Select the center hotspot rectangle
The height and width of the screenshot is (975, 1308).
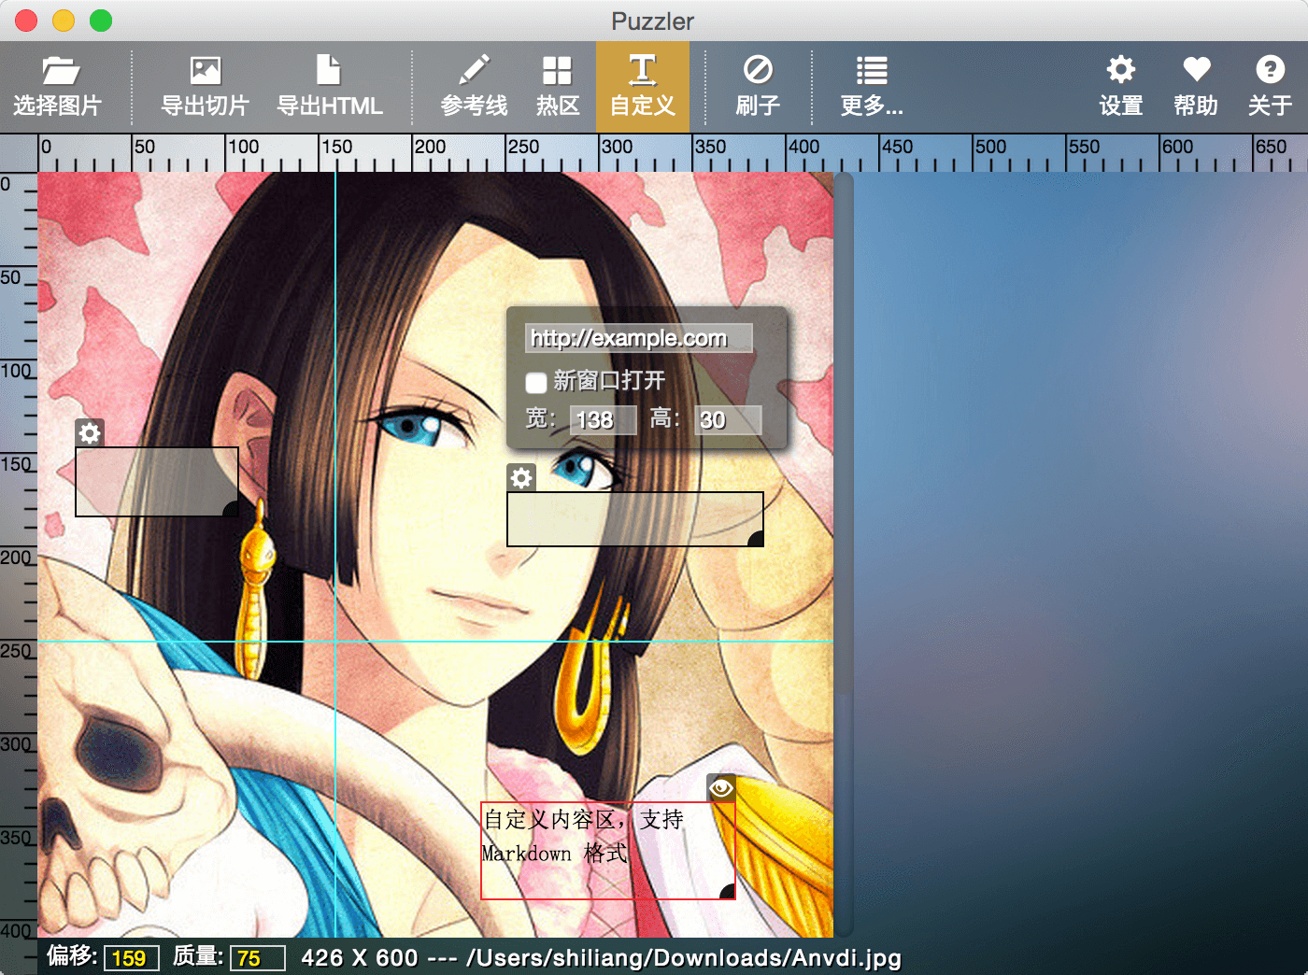point(635,519)
